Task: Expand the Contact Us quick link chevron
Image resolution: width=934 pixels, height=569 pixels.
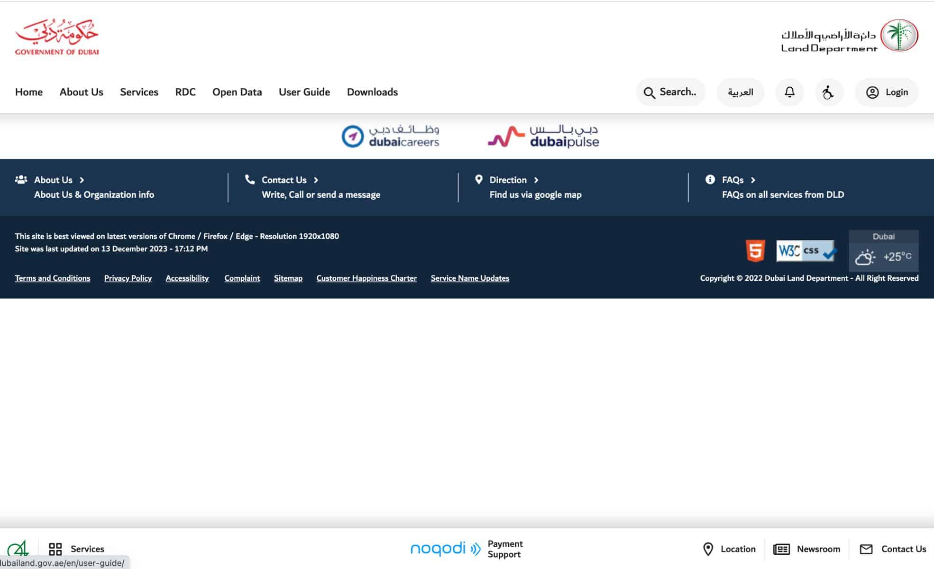Action: point(316,180)
